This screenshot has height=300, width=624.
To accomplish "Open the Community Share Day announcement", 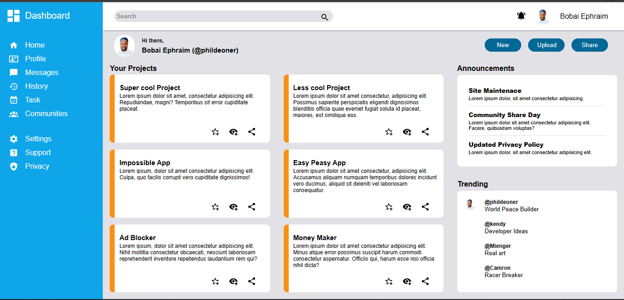I will tap(504, 115).
